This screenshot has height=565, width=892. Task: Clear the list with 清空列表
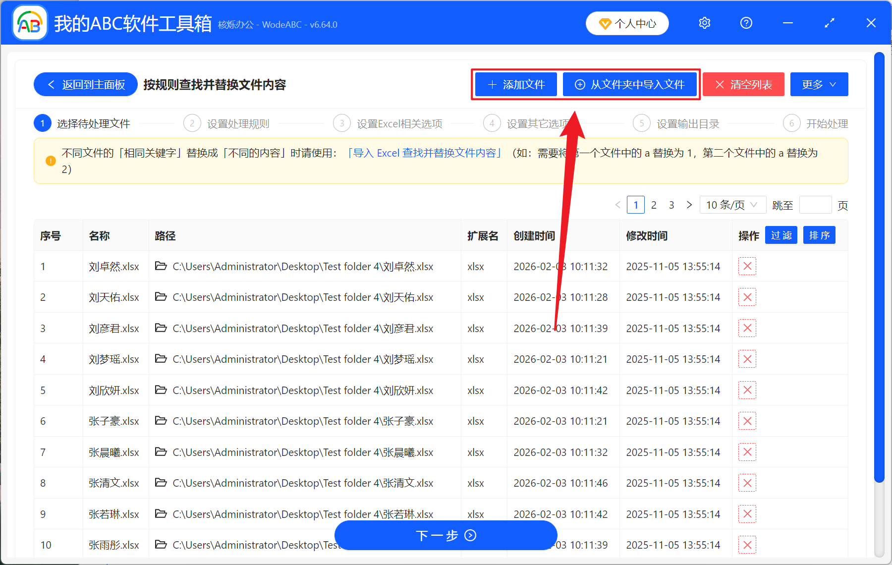(x=743, y=84)
